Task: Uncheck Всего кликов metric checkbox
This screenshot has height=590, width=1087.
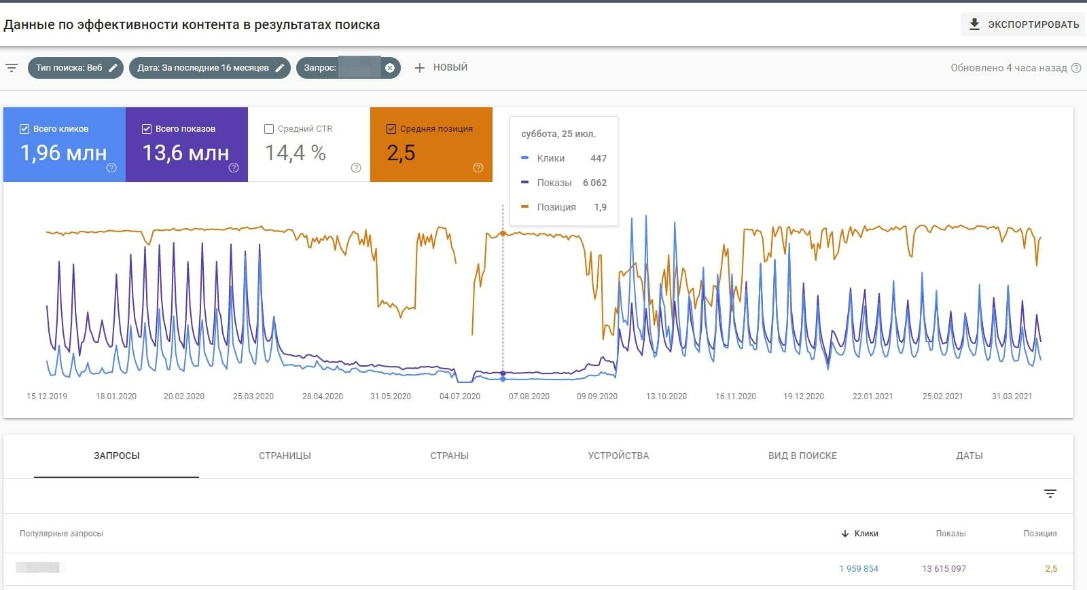Action: [24, 129]
